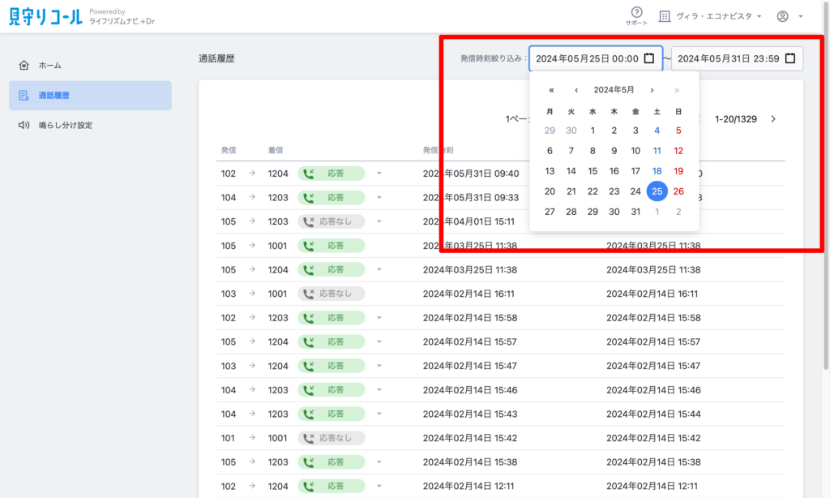This screenshot has width=830, height=498.
Task: Click the 見守りコール logo
Action: pyautogui.click(x=46, y=16)
